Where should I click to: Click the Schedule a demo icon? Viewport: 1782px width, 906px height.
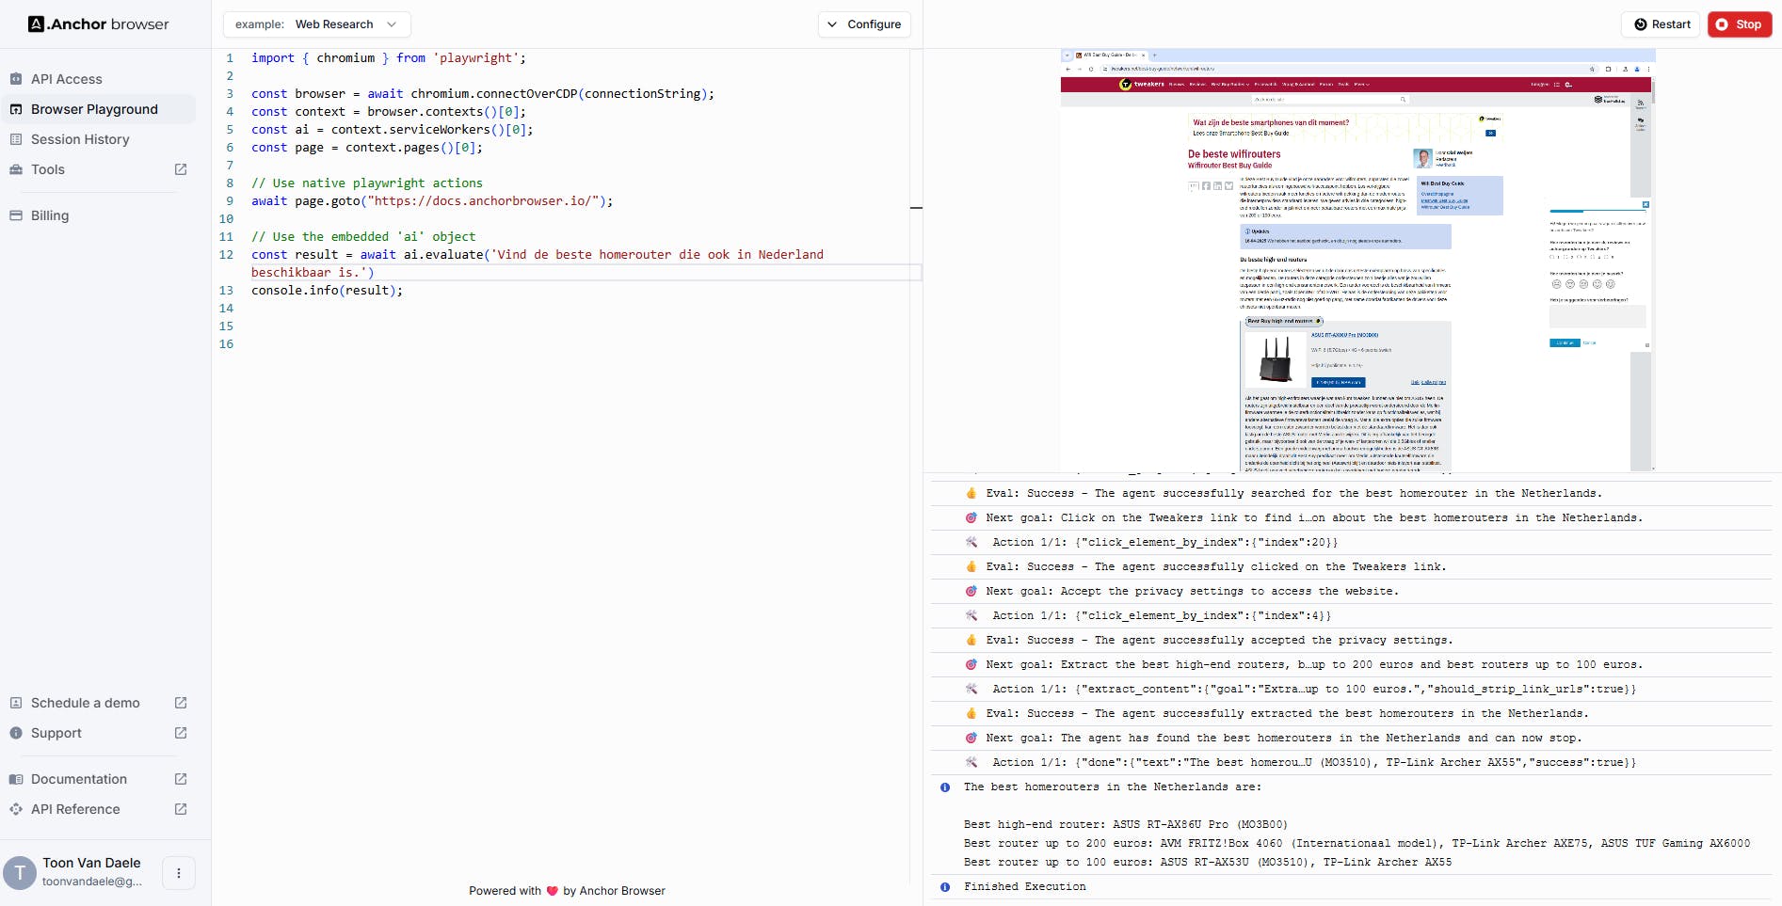(16, 703)
